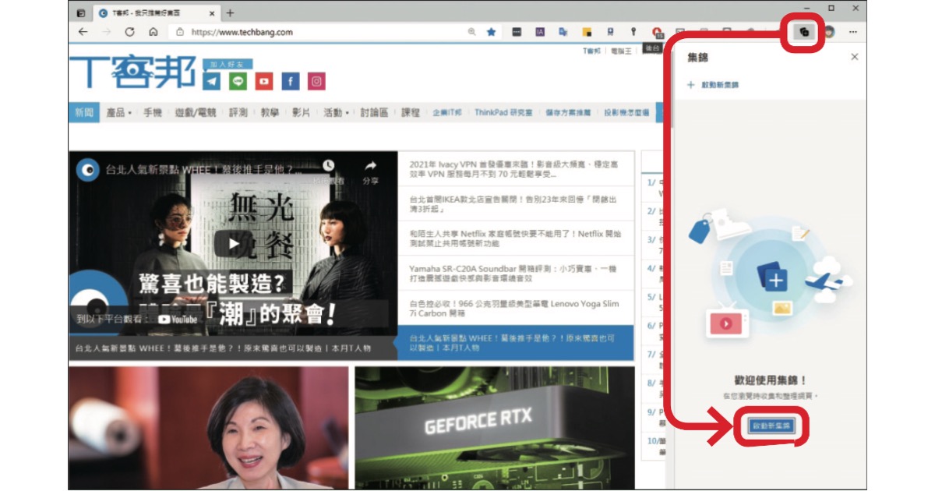Play the featured YouTube video

(x=234, y=243)
